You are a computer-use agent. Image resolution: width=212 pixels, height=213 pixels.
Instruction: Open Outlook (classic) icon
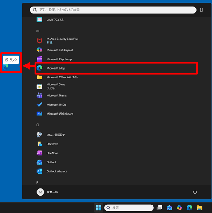point(39,171)
